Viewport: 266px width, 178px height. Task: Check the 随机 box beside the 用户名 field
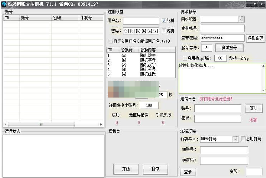[164, 21]
